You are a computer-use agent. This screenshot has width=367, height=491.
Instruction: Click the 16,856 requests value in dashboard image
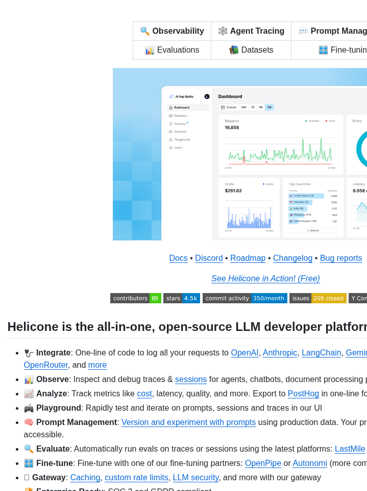click(x=232, y=128)
